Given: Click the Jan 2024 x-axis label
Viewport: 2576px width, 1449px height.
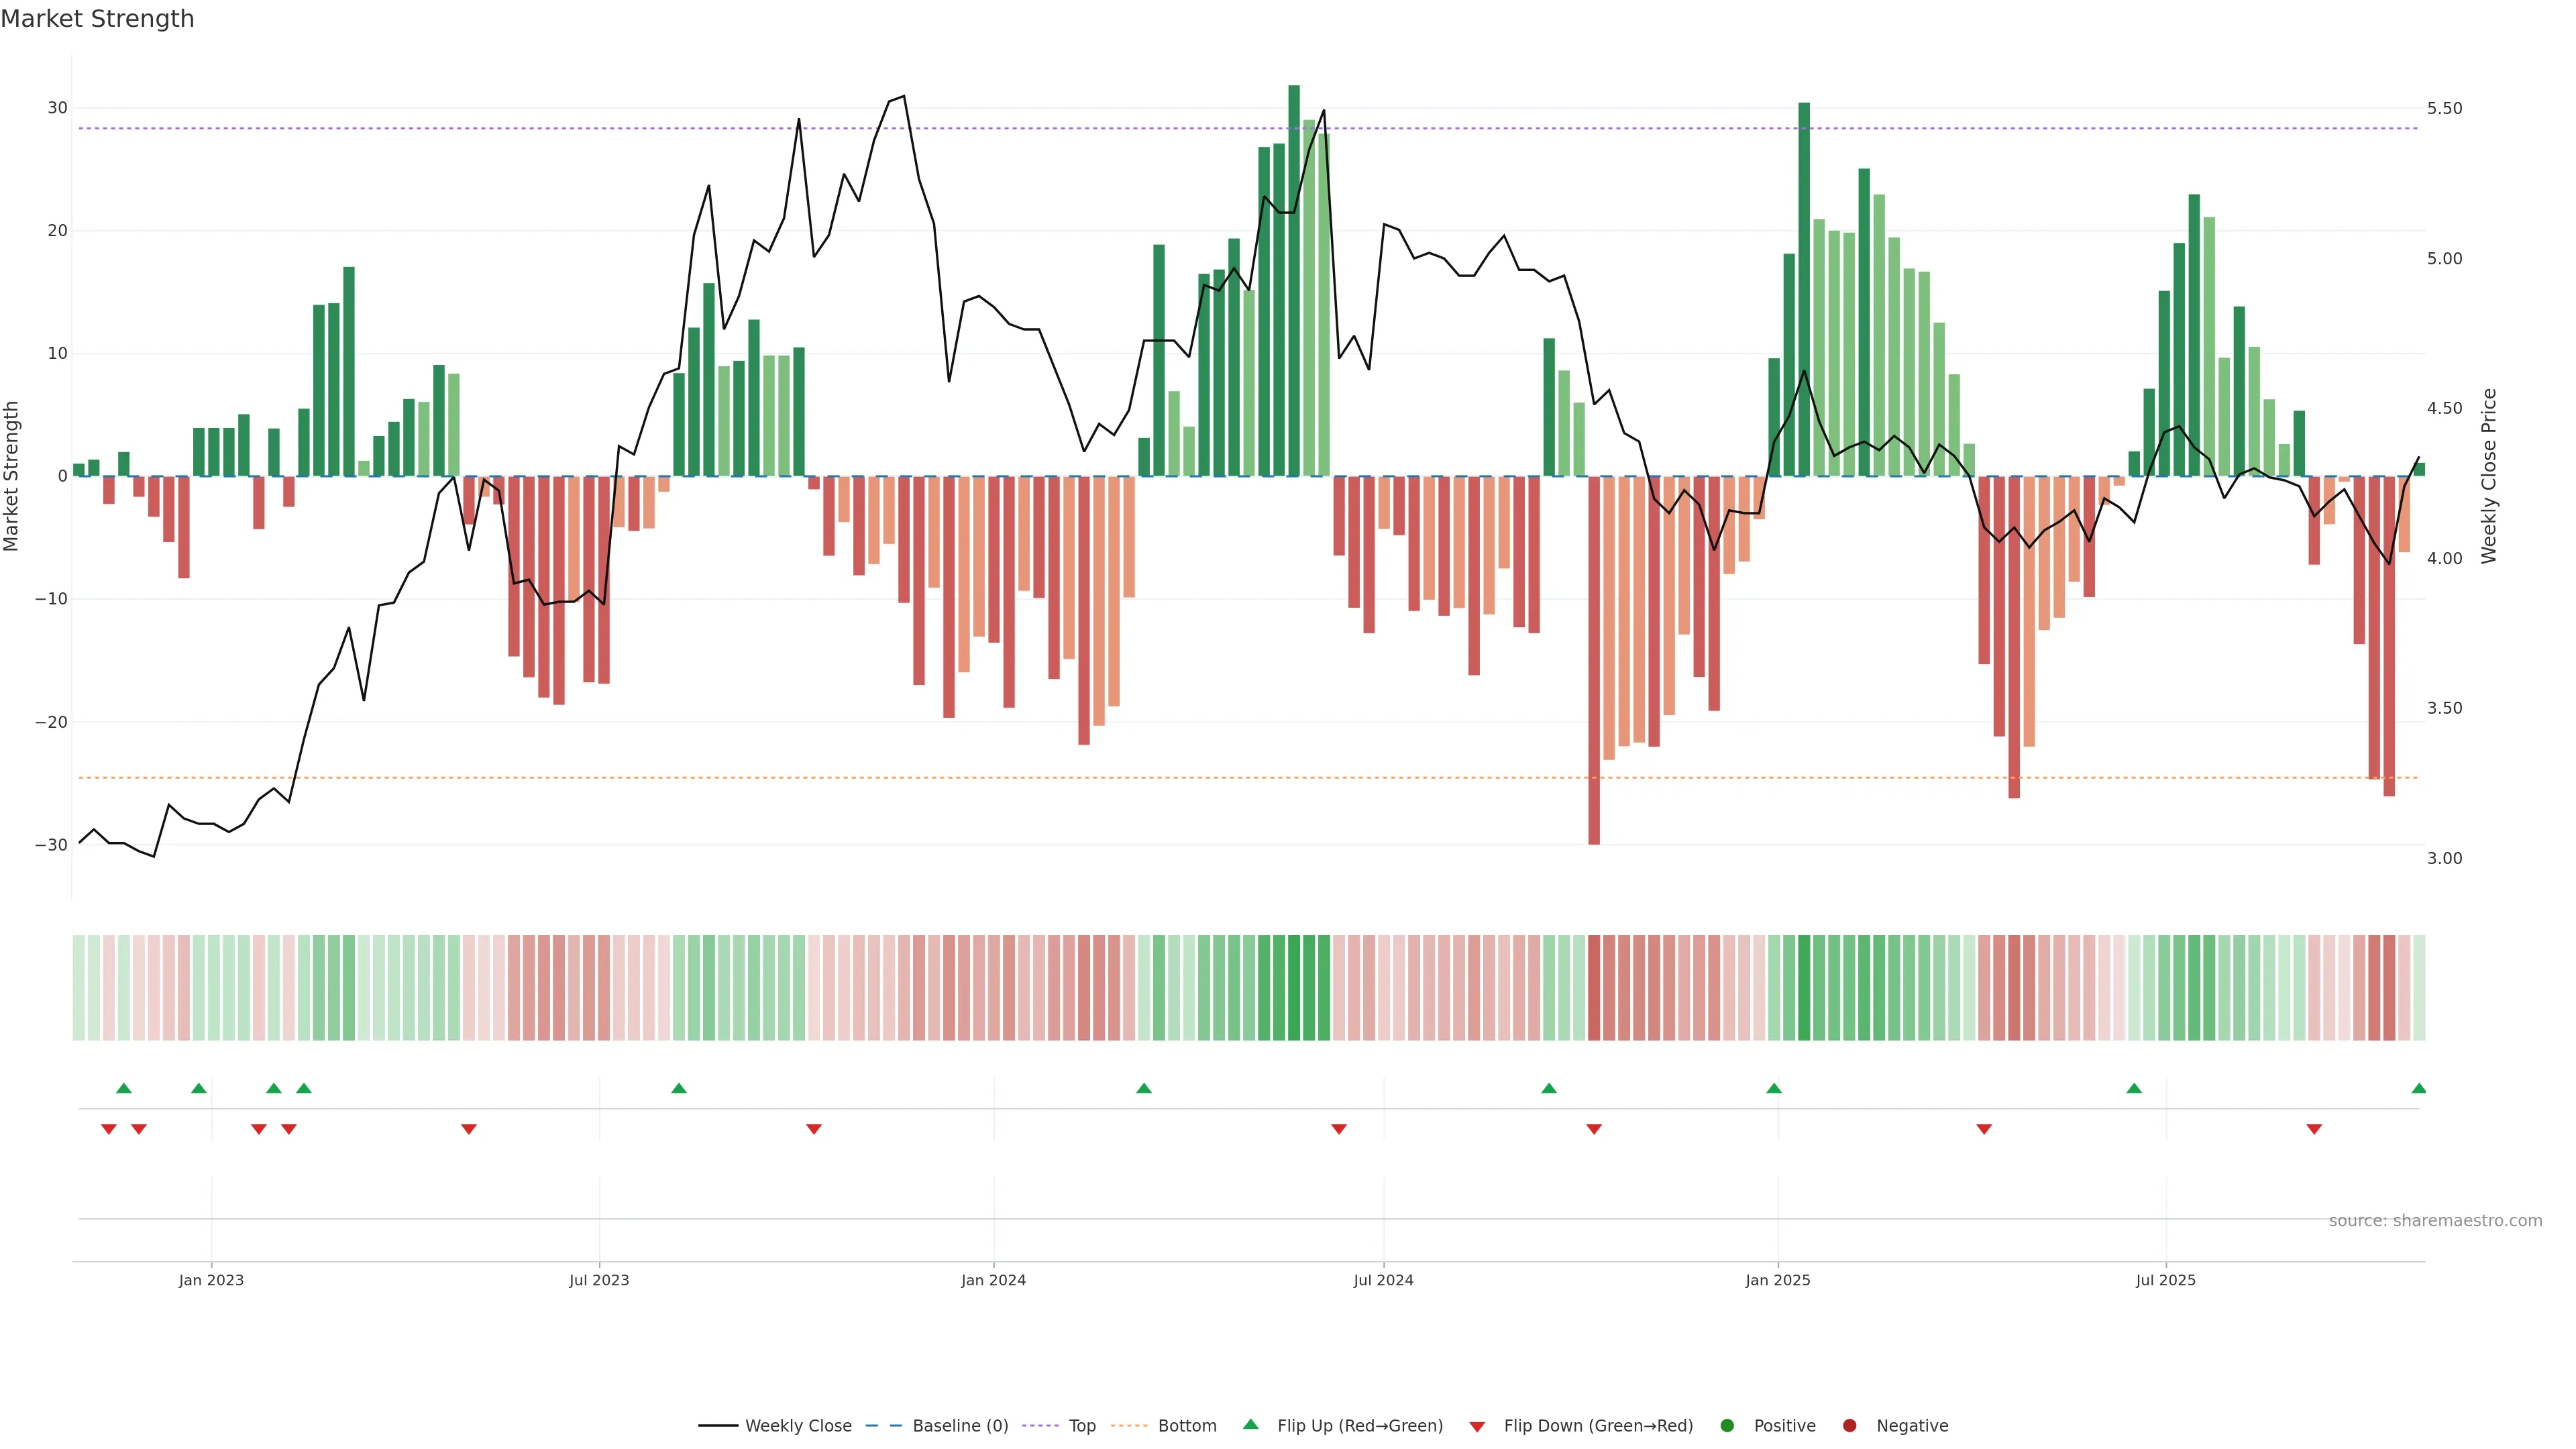Looking at the screenshot, I should point(993,1280).
